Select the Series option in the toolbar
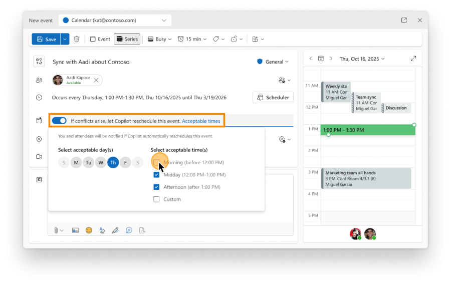451x283 pixels. [x=127, y=39]
